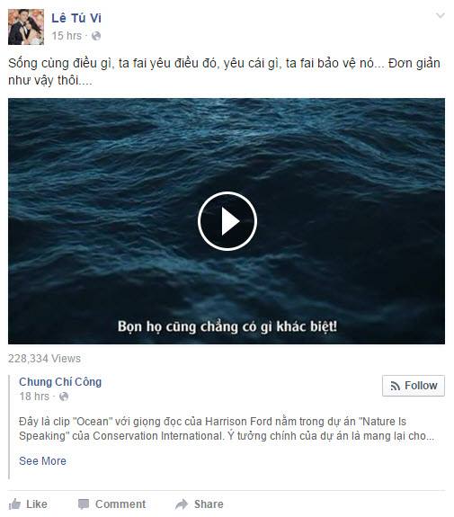Screen dimensions: 454x517
Task: Open Lê Tú Vi's profile name link
Action: click(76, 18)
